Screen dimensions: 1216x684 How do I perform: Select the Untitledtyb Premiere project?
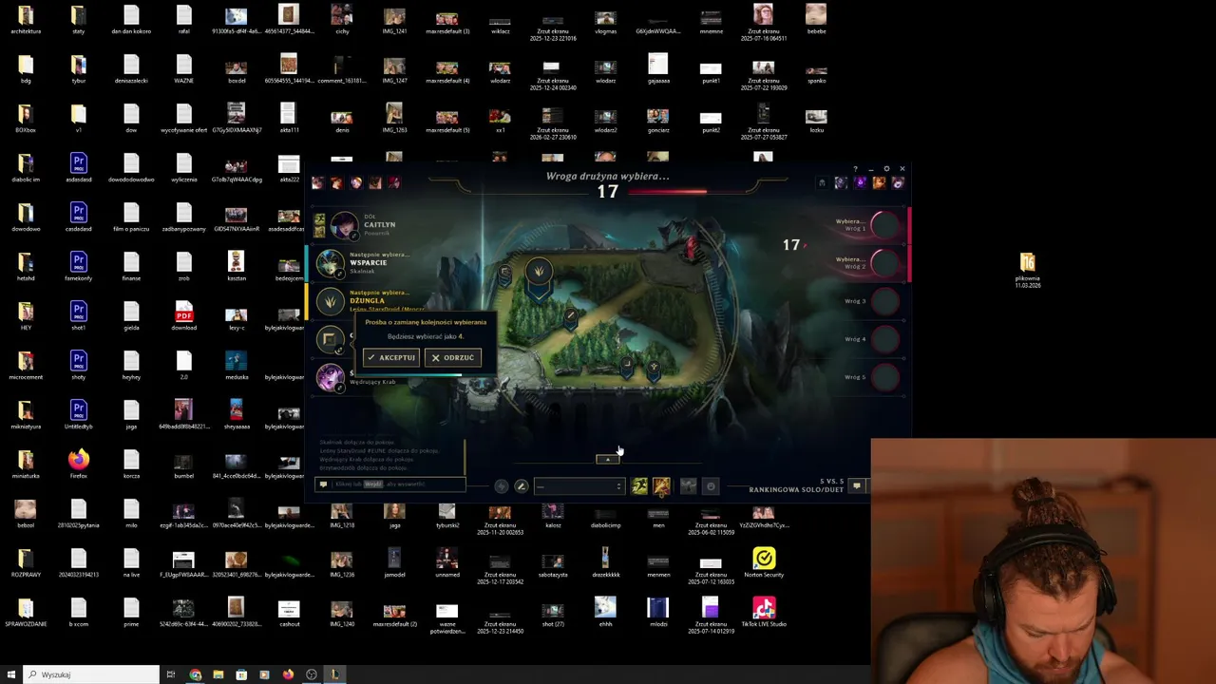(78, 415)
